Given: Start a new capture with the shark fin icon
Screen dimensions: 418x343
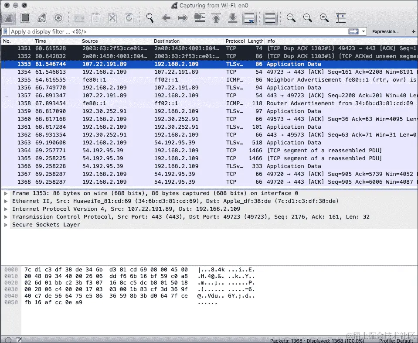Looking at the screenshot, I should (x=8, y=18).
